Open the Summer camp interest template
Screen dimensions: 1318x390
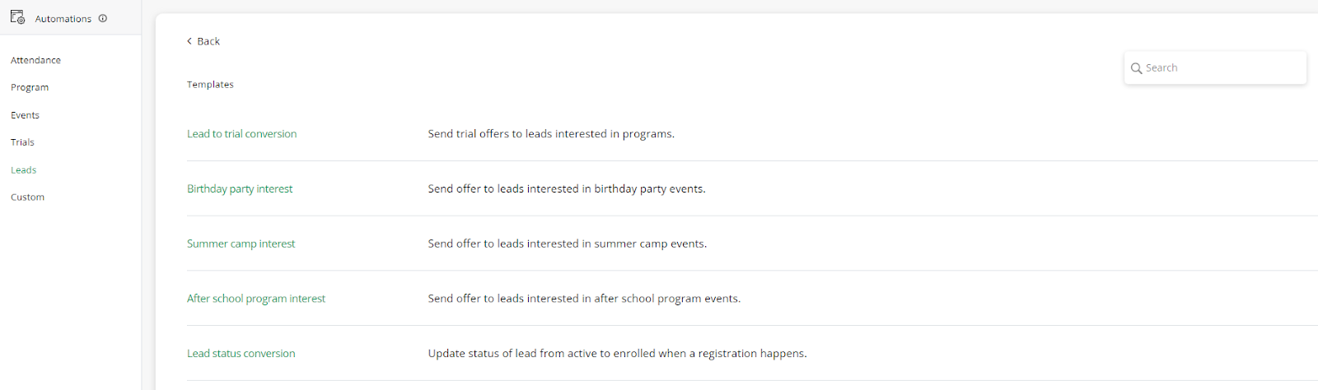click(241, 244)
